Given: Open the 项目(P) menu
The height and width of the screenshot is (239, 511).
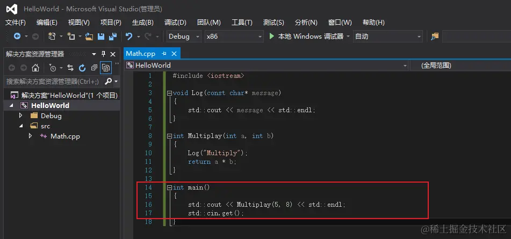Looking at the screenshot, I should [111, 23].
